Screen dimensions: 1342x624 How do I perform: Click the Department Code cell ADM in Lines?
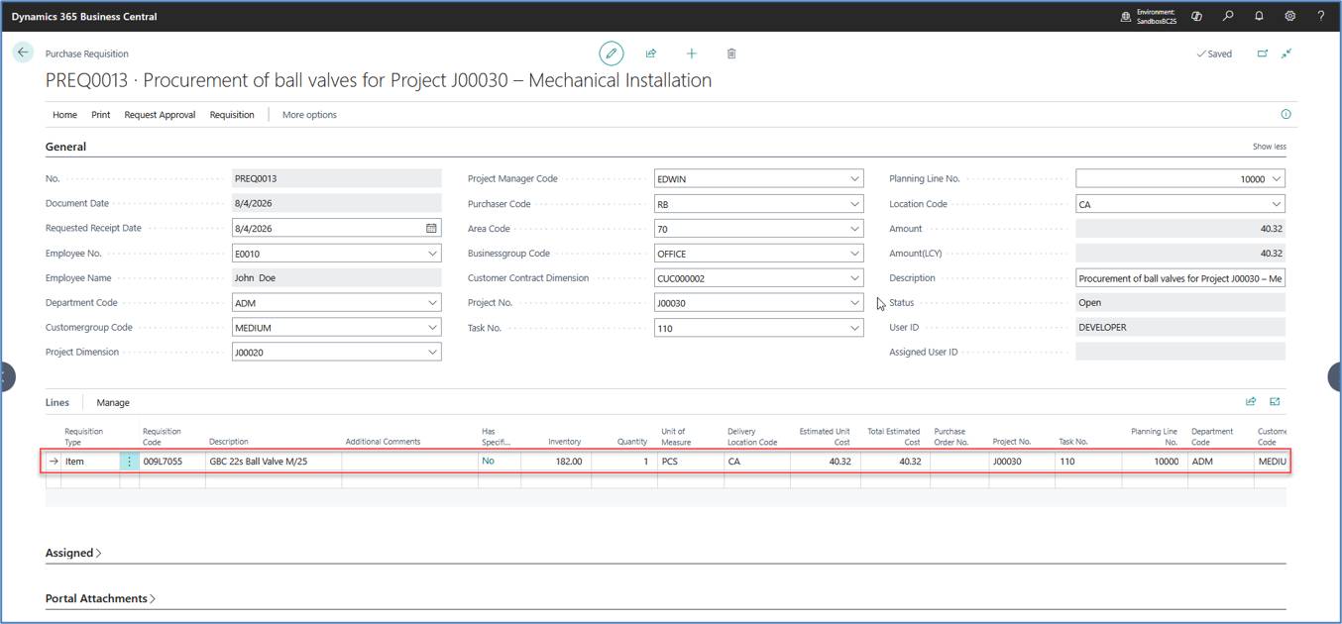[1220, 462]
